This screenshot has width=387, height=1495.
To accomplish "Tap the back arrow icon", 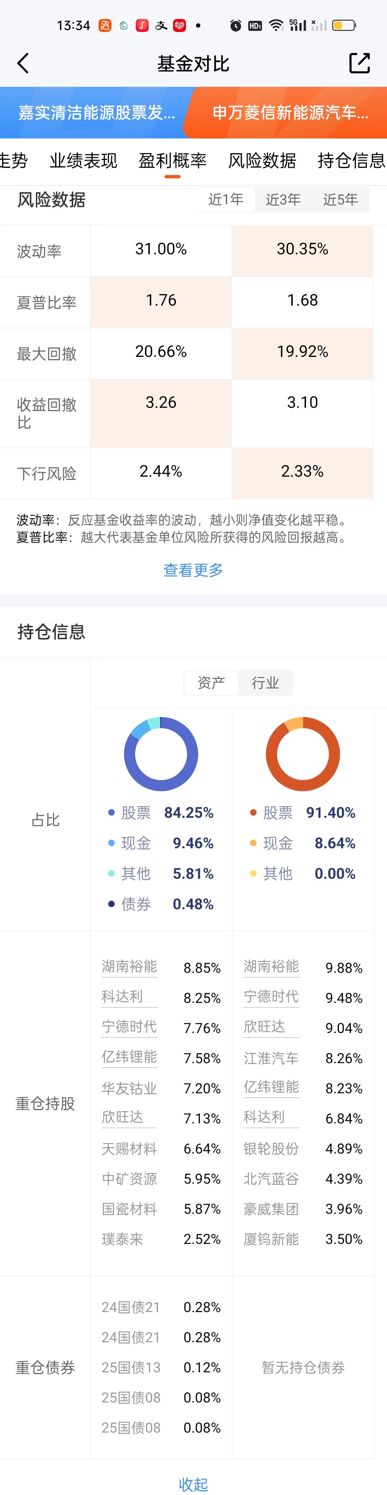I will point(23,63).
